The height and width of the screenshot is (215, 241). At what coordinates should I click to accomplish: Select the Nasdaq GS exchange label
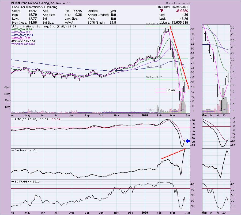[x=63, y=3]
